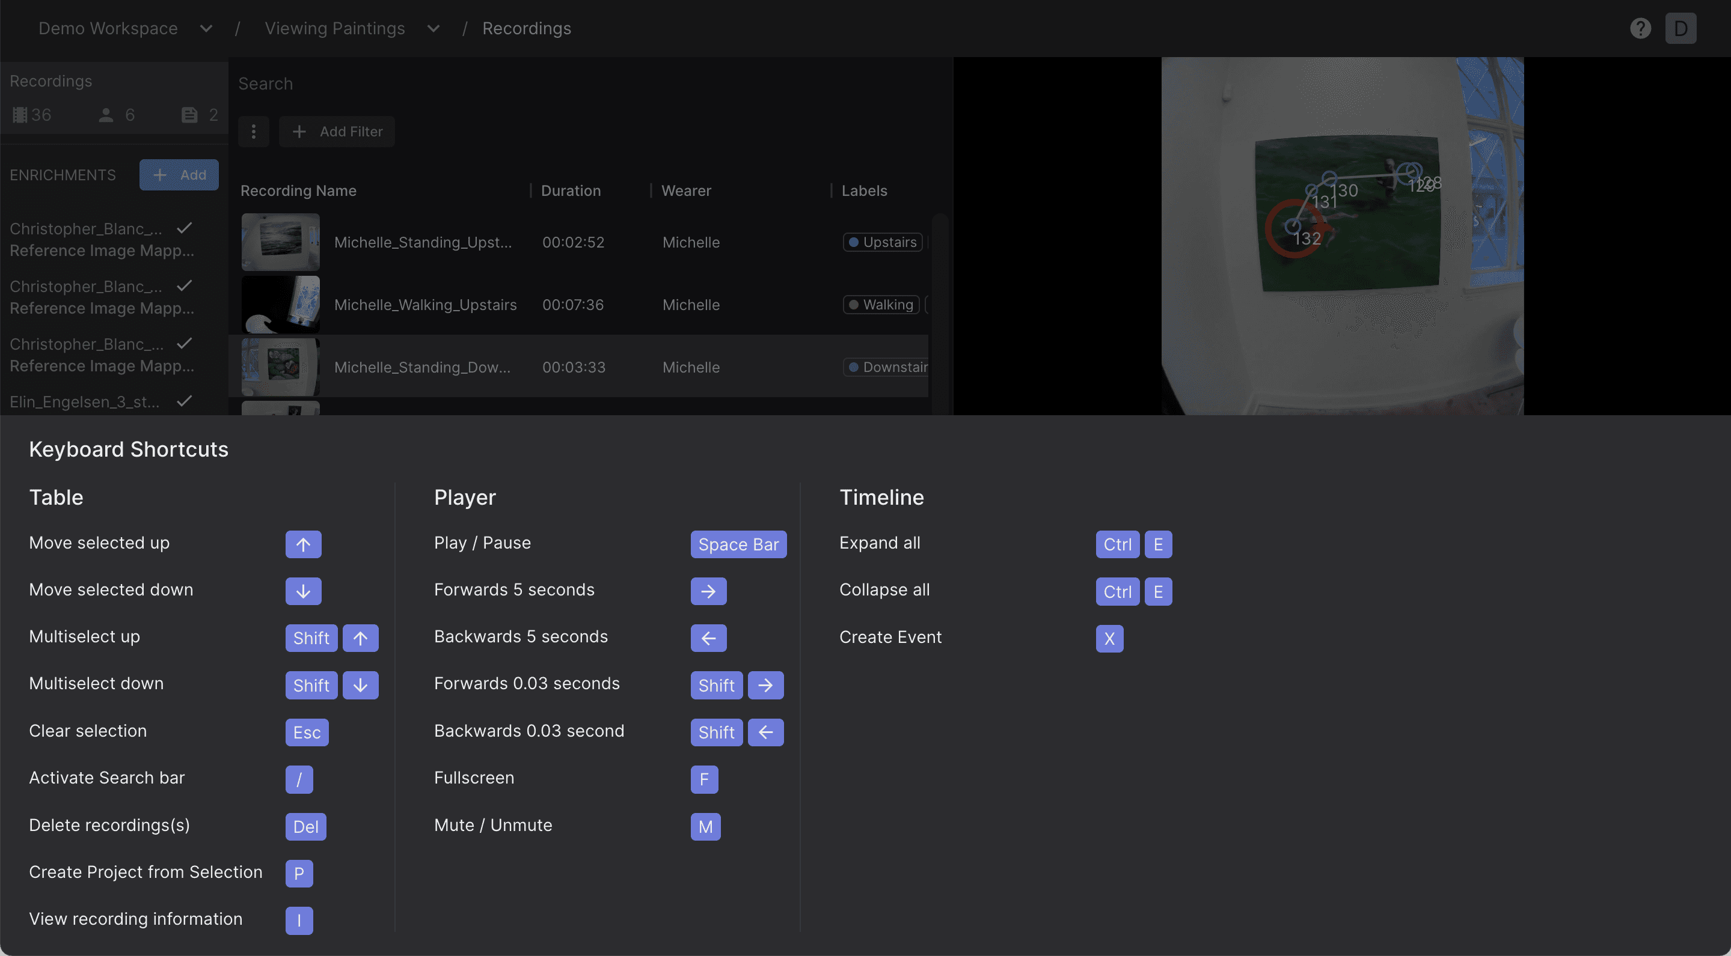This screenshot has height=956, width=1731.
Task: Click the three-dot options icon beside Add Filter
Action: point(253,132)
